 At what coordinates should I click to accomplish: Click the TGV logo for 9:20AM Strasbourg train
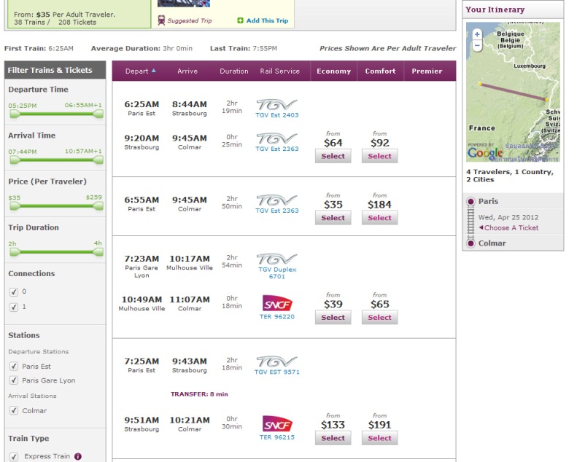(276, 138)
